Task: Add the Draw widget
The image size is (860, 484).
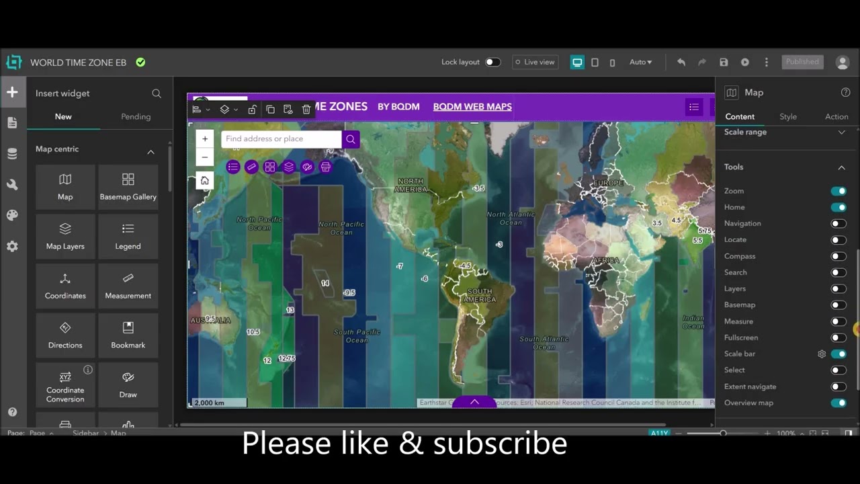Action: pyautogui.click(x=128, y=385)
